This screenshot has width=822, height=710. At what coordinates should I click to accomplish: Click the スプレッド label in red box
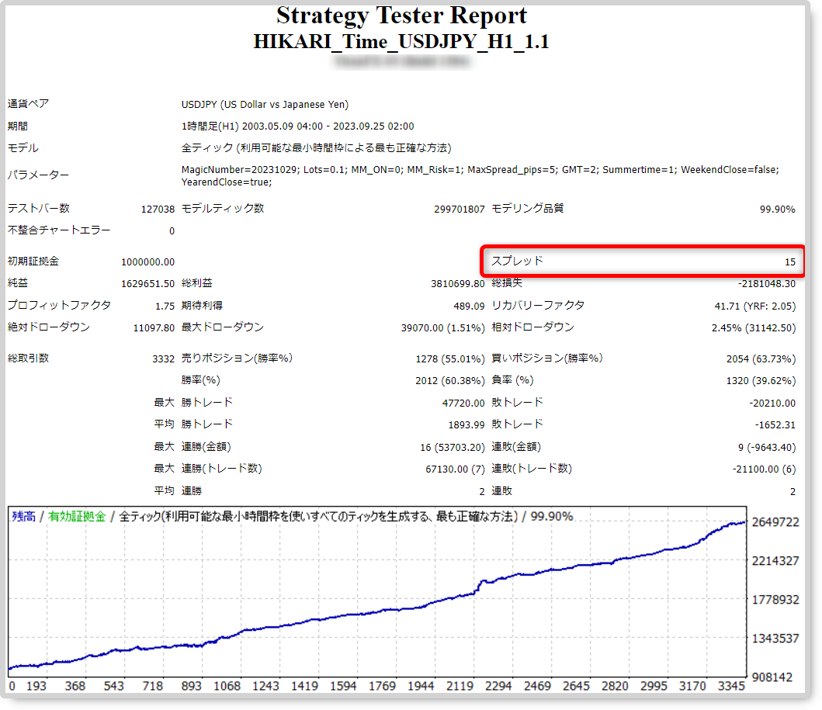[517, 261]
